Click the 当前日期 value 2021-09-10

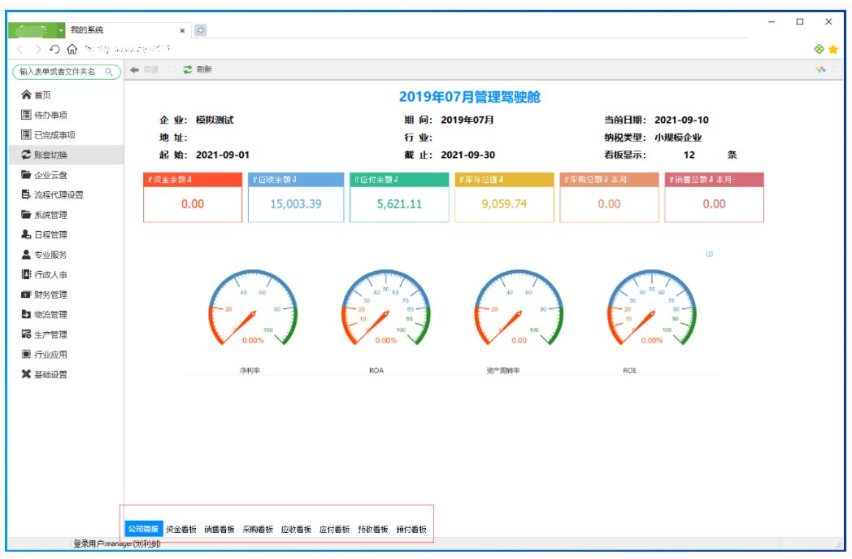[681, 120]
